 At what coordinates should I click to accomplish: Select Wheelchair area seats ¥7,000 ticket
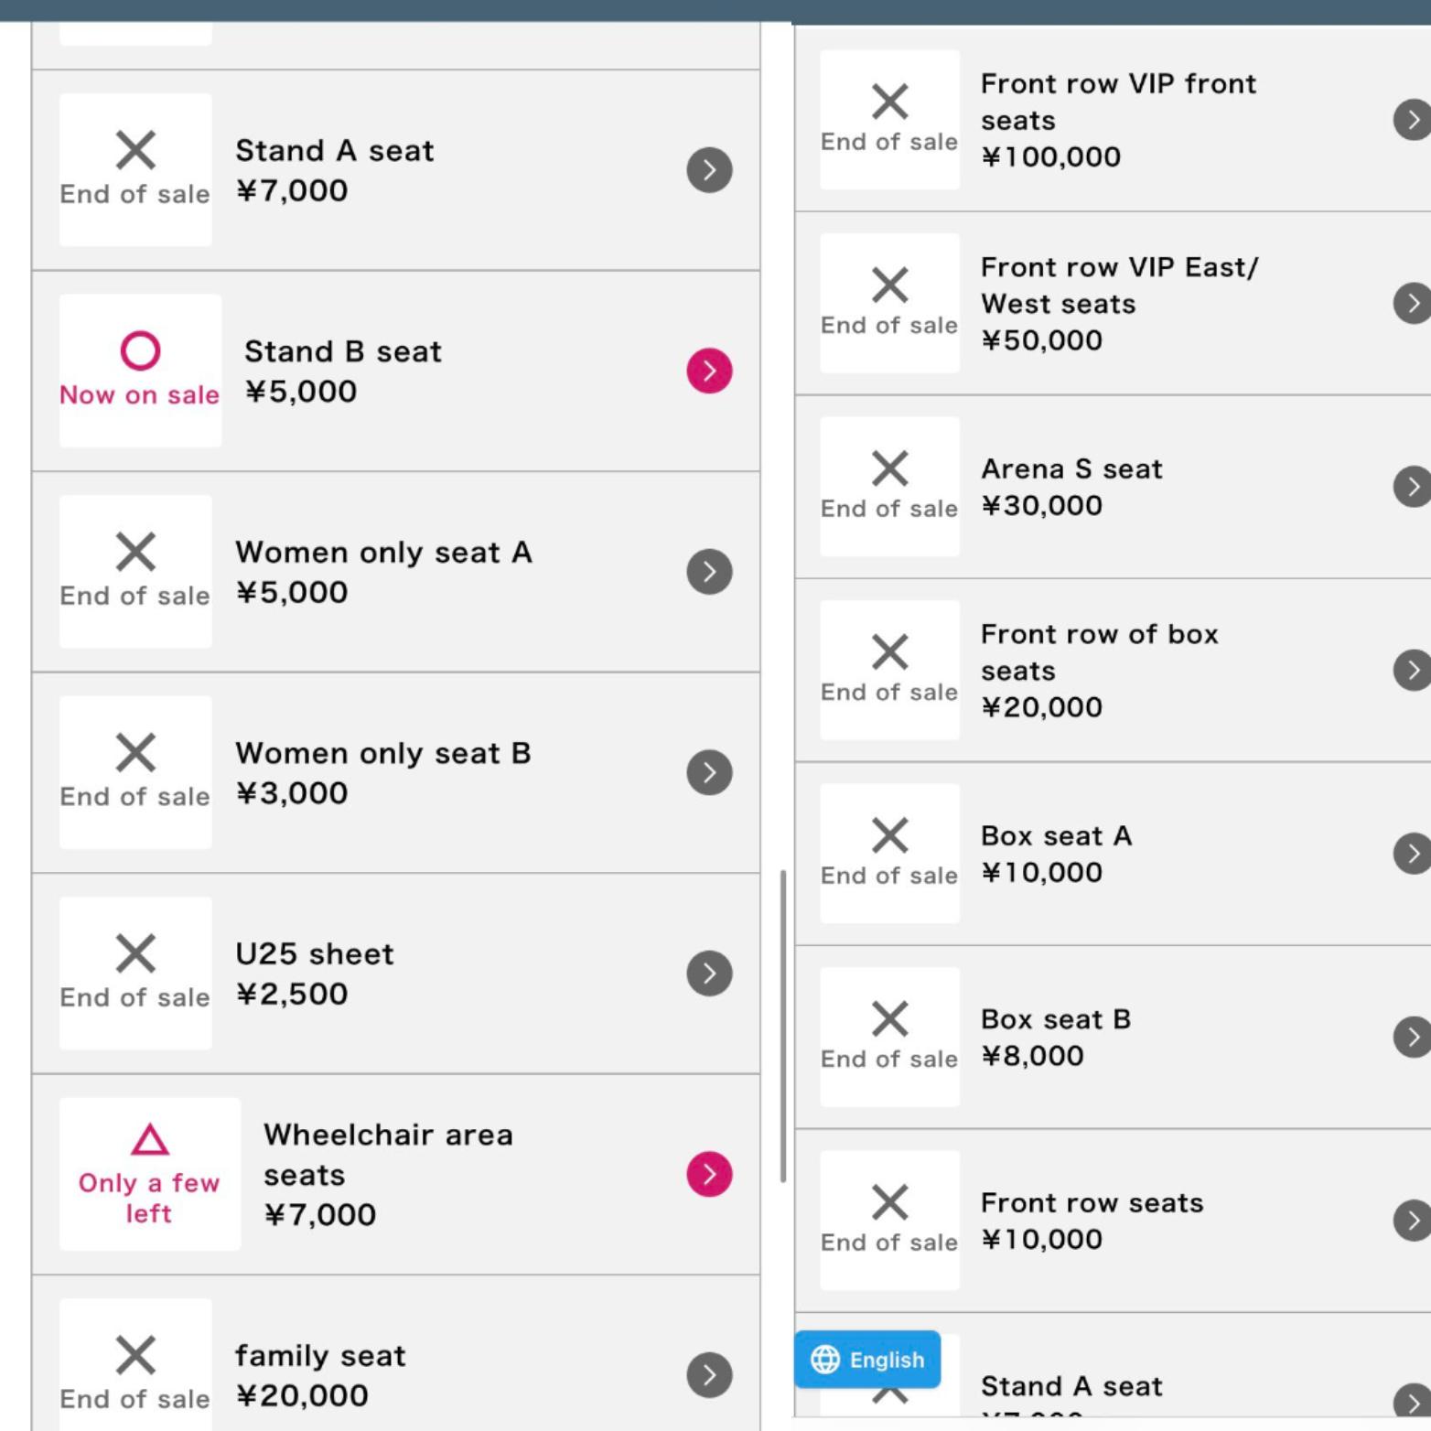click(x=388, y=1174)
